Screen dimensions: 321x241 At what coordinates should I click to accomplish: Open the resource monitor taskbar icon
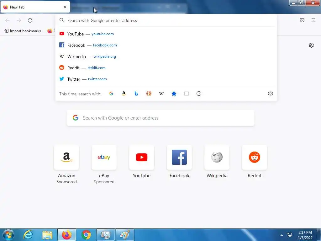pos(106,235)
